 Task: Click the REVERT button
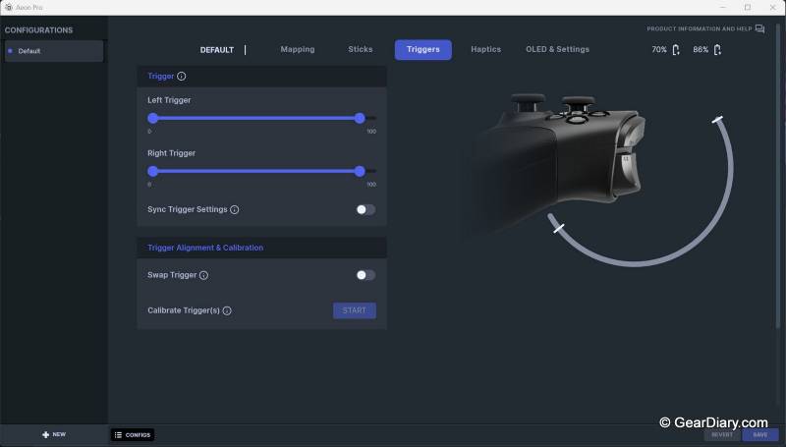(722, 435)
